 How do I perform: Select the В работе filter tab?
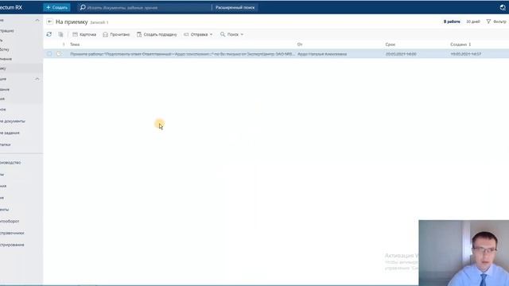[x=452, y=21]
